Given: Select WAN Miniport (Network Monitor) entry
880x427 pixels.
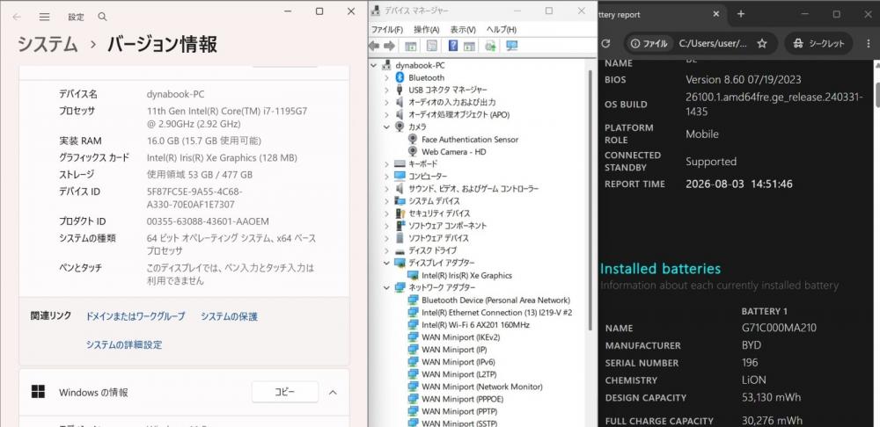Looking at the screenshot, I should pos(481,386).
